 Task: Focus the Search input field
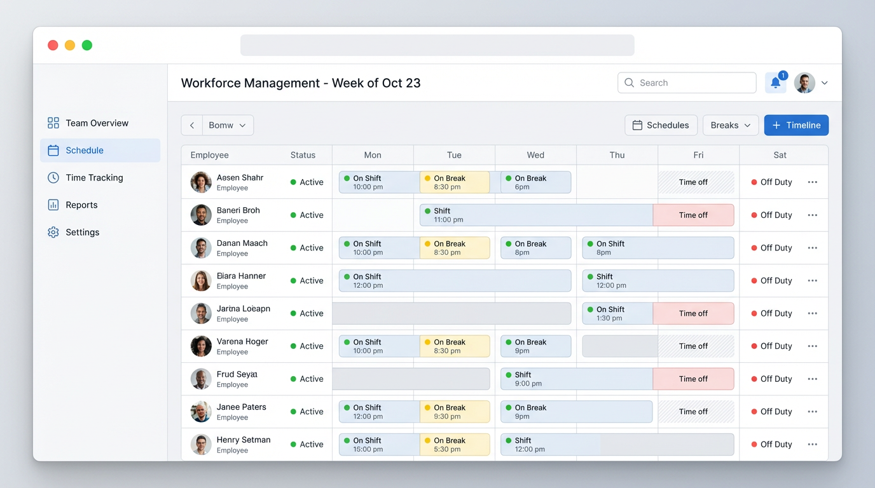coord(687,83)
